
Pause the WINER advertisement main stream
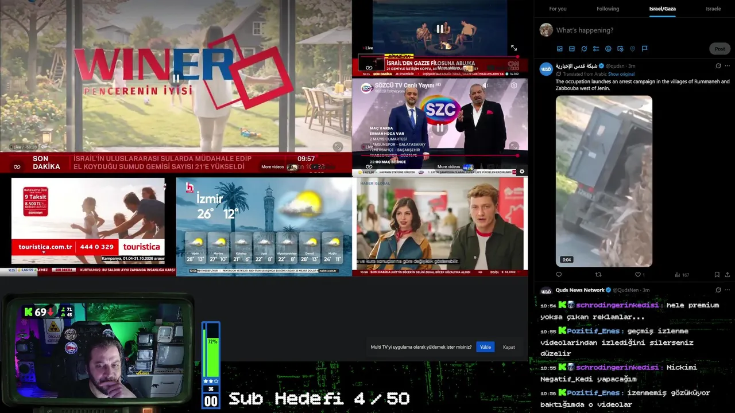[x=176, y=79]
